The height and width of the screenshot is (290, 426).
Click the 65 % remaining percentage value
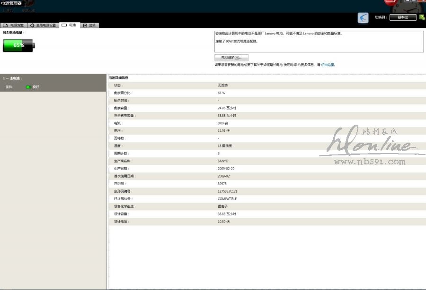(x=221, y=93)
